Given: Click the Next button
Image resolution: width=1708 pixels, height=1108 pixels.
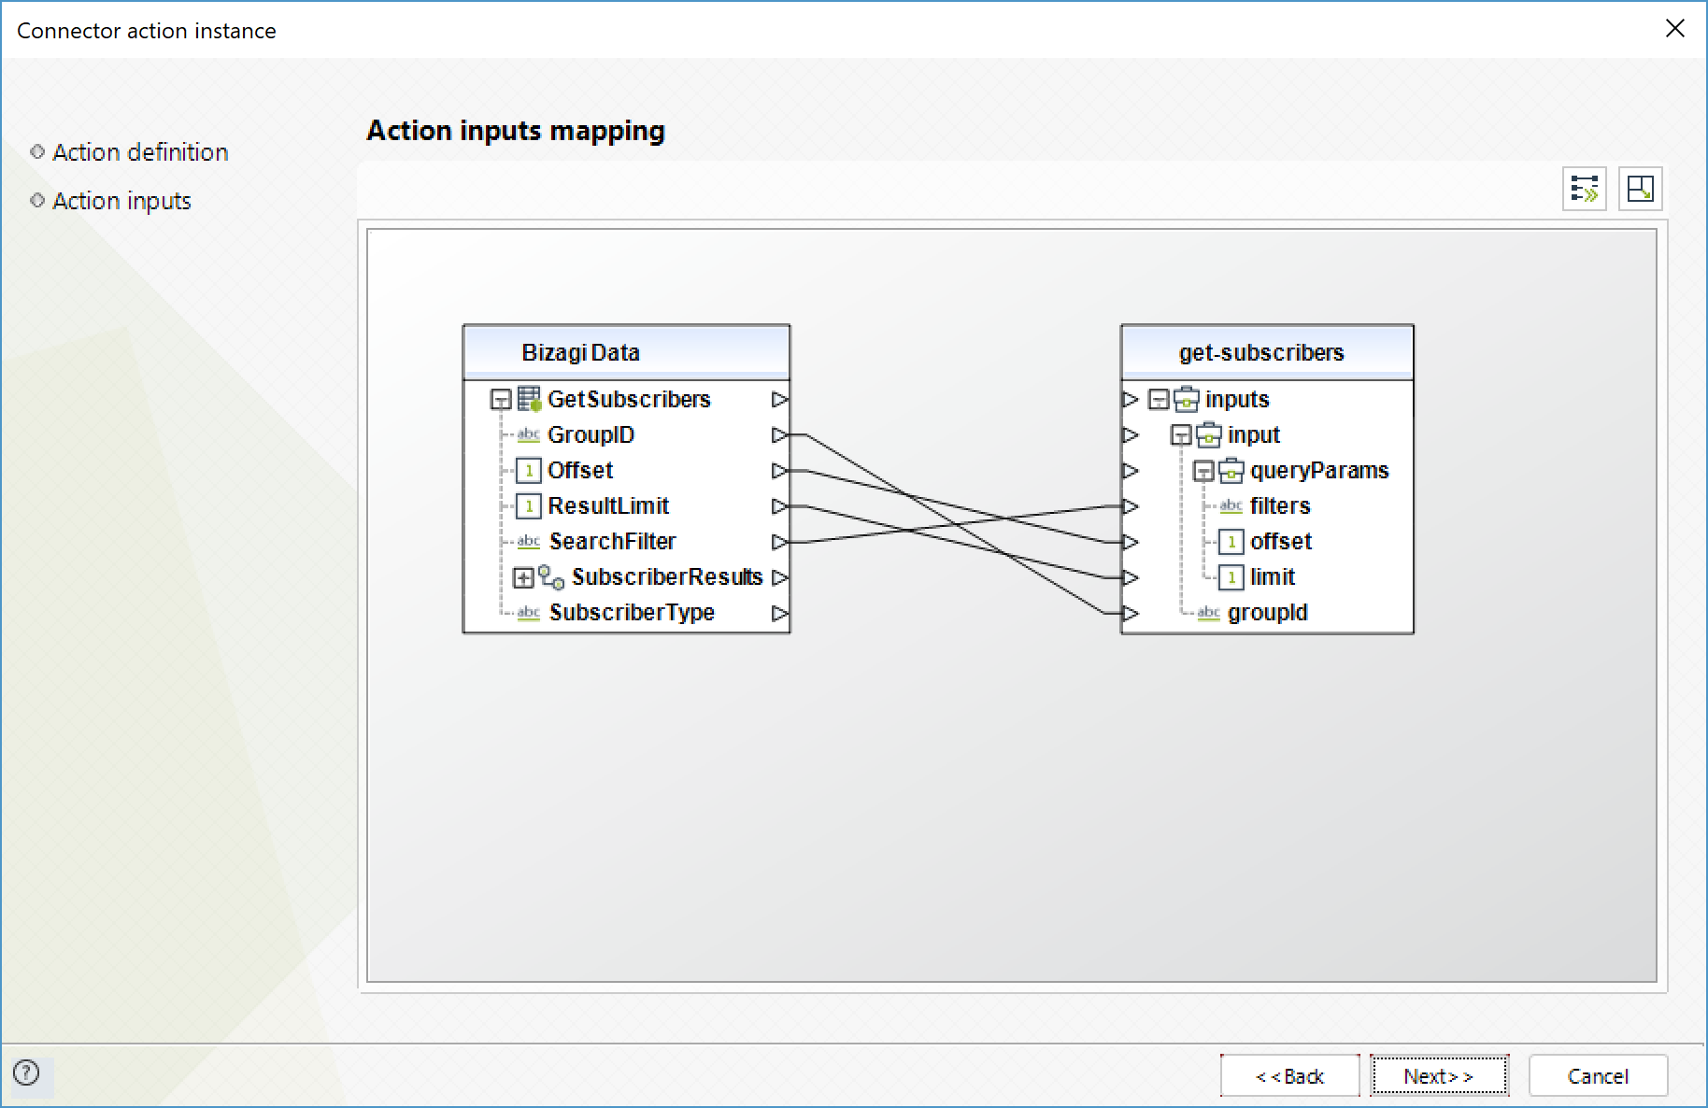Looking at the screenshot, I should (1439, 1075).
